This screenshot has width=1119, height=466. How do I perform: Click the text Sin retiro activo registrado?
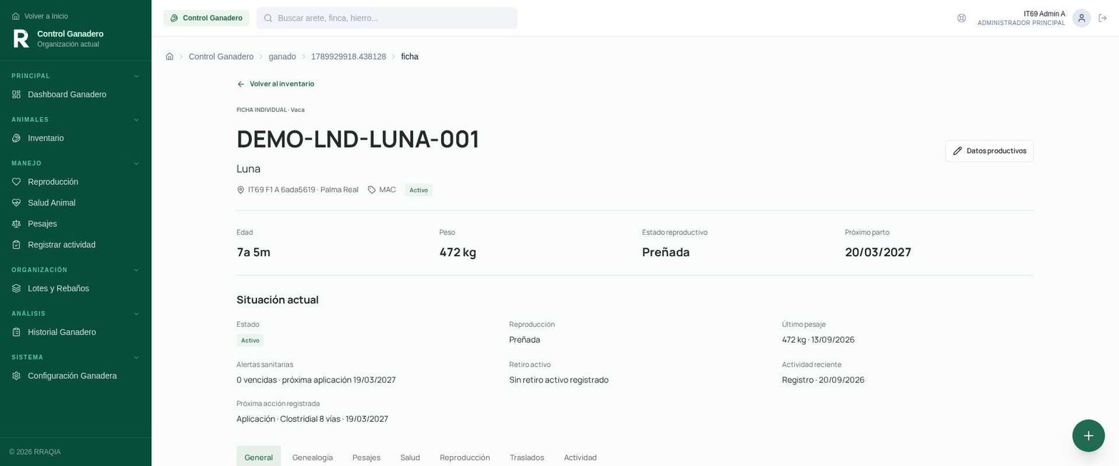pos(559,380)
